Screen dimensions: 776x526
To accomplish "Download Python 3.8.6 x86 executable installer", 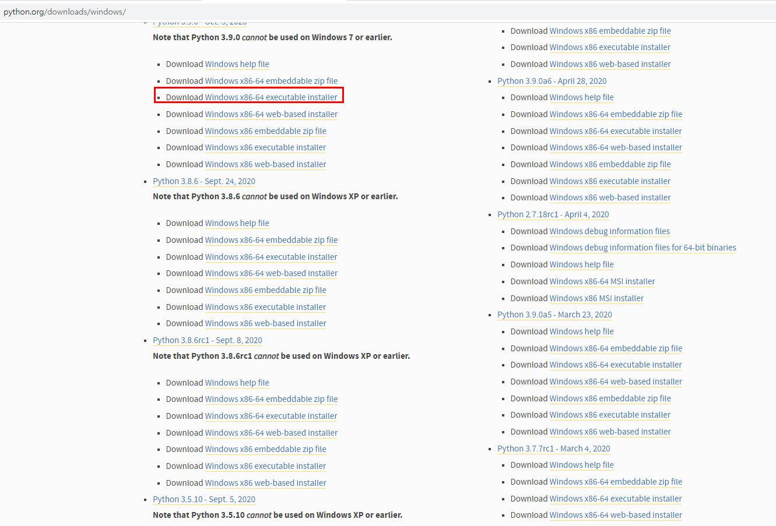I will 265,307.
